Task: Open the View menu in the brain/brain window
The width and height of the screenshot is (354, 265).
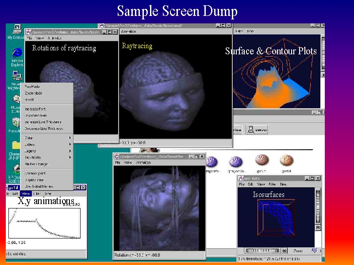Action: 40,38
